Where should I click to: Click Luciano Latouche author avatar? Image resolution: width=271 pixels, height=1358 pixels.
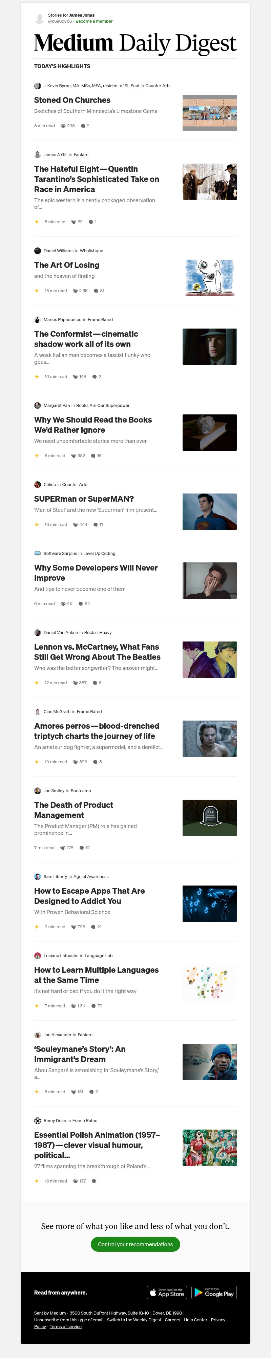[x=37, y=956]
